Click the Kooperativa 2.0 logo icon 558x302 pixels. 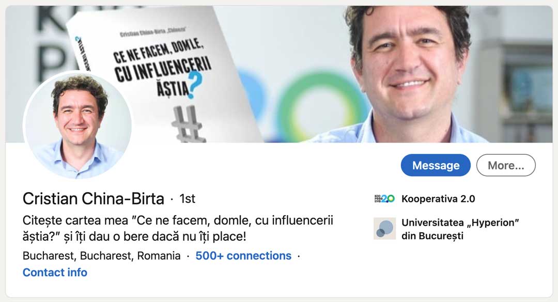coord(384,199)
